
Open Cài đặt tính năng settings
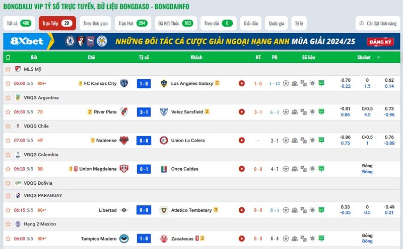pyautogui.click(x=378, y=23)
